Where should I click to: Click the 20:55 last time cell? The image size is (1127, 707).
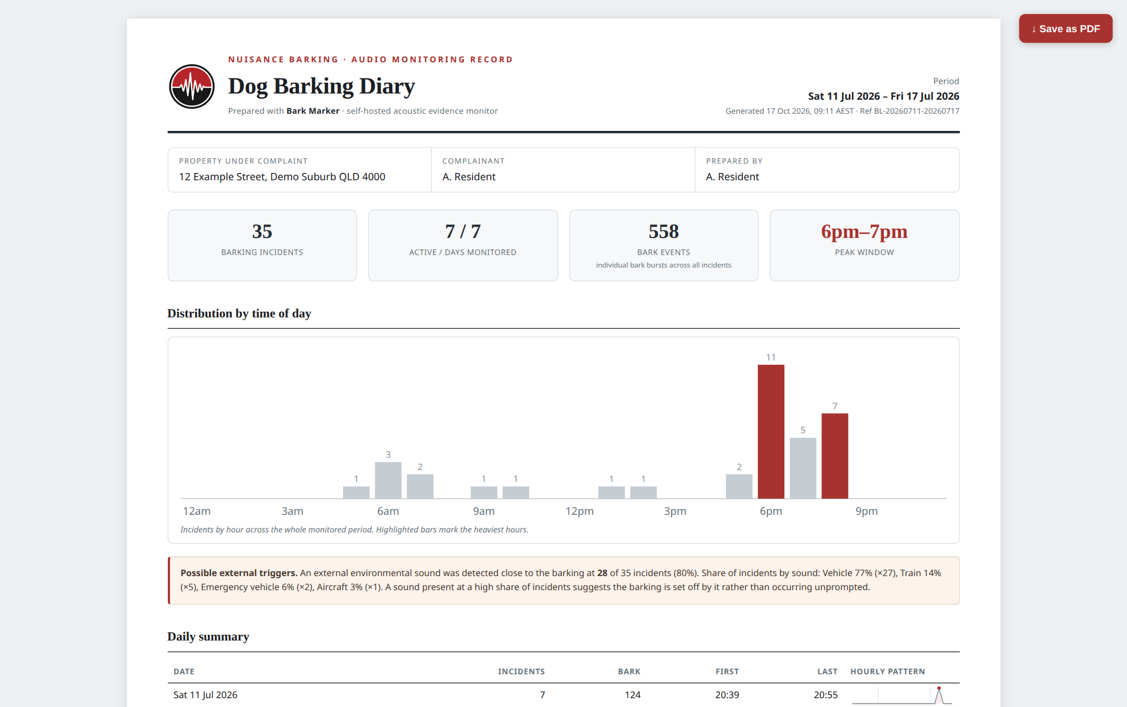825,695
